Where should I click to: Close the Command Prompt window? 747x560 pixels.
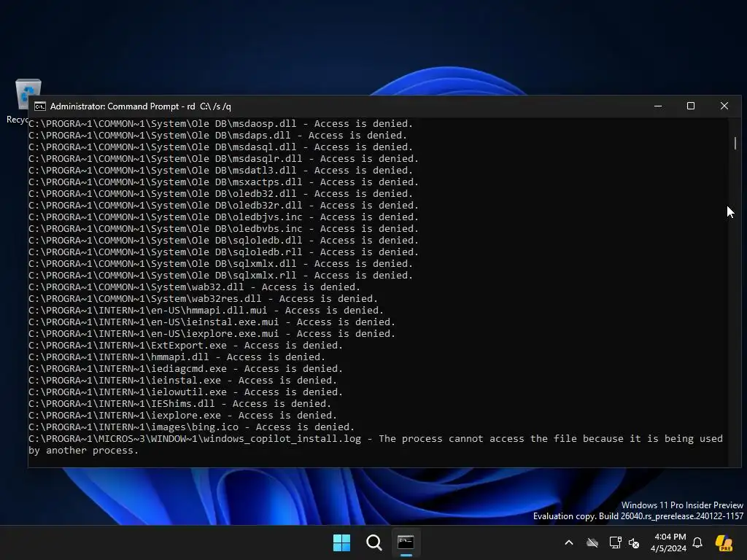(x=724, y=106)
